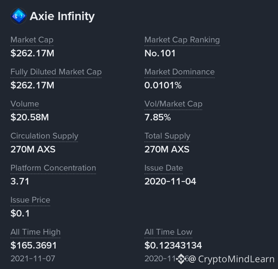Viewport: 278px width, 269px height.
Task: Click the Binance watermark logo icon
Action: click(181, 259)
